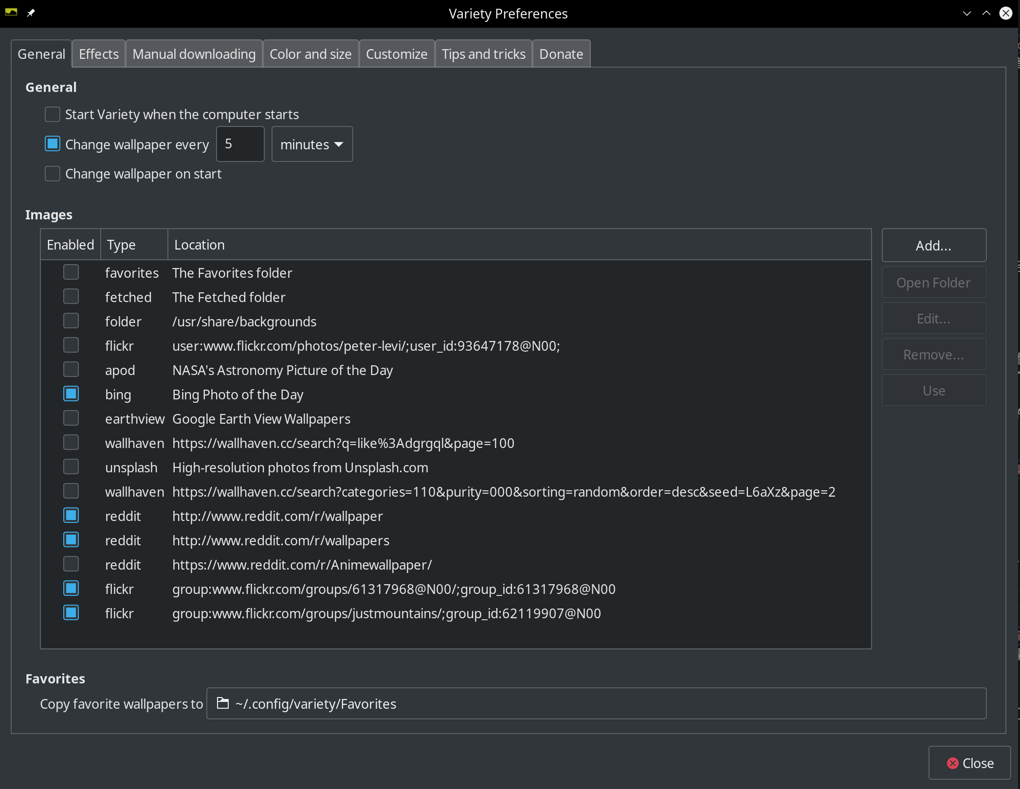This screenshot has height=789, width=1020.
Task: Click the pin window icon
Action: (x=31, y=13)
